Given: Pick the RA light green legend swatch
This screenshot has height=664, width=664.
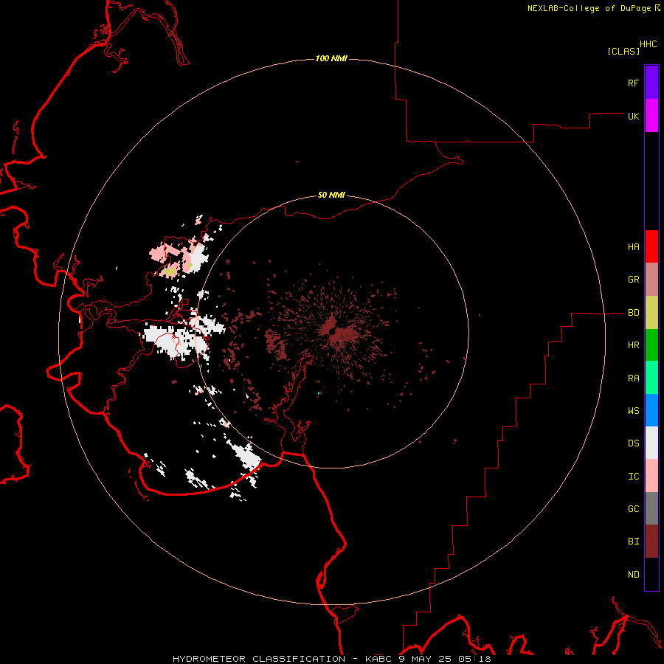Looking at the screenshot, I should click(x=651, y=378).
